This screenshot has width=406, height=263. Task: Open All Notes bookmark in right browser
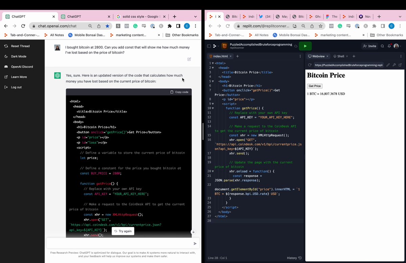(259, 35)
